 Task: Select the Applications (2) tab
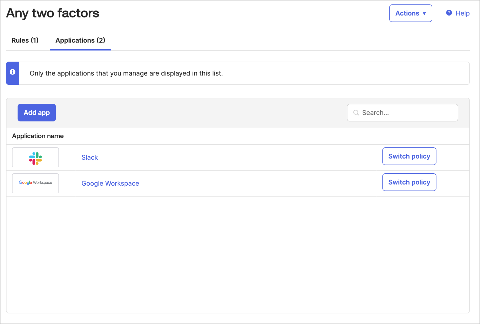(80, 40)
